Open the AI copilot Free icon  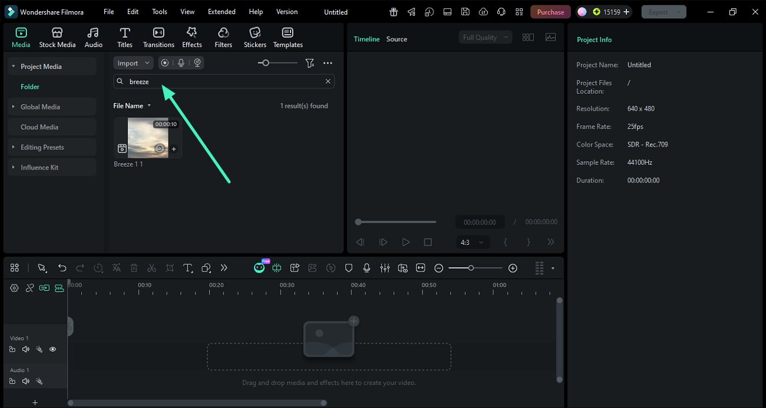(x=260, y=267)
